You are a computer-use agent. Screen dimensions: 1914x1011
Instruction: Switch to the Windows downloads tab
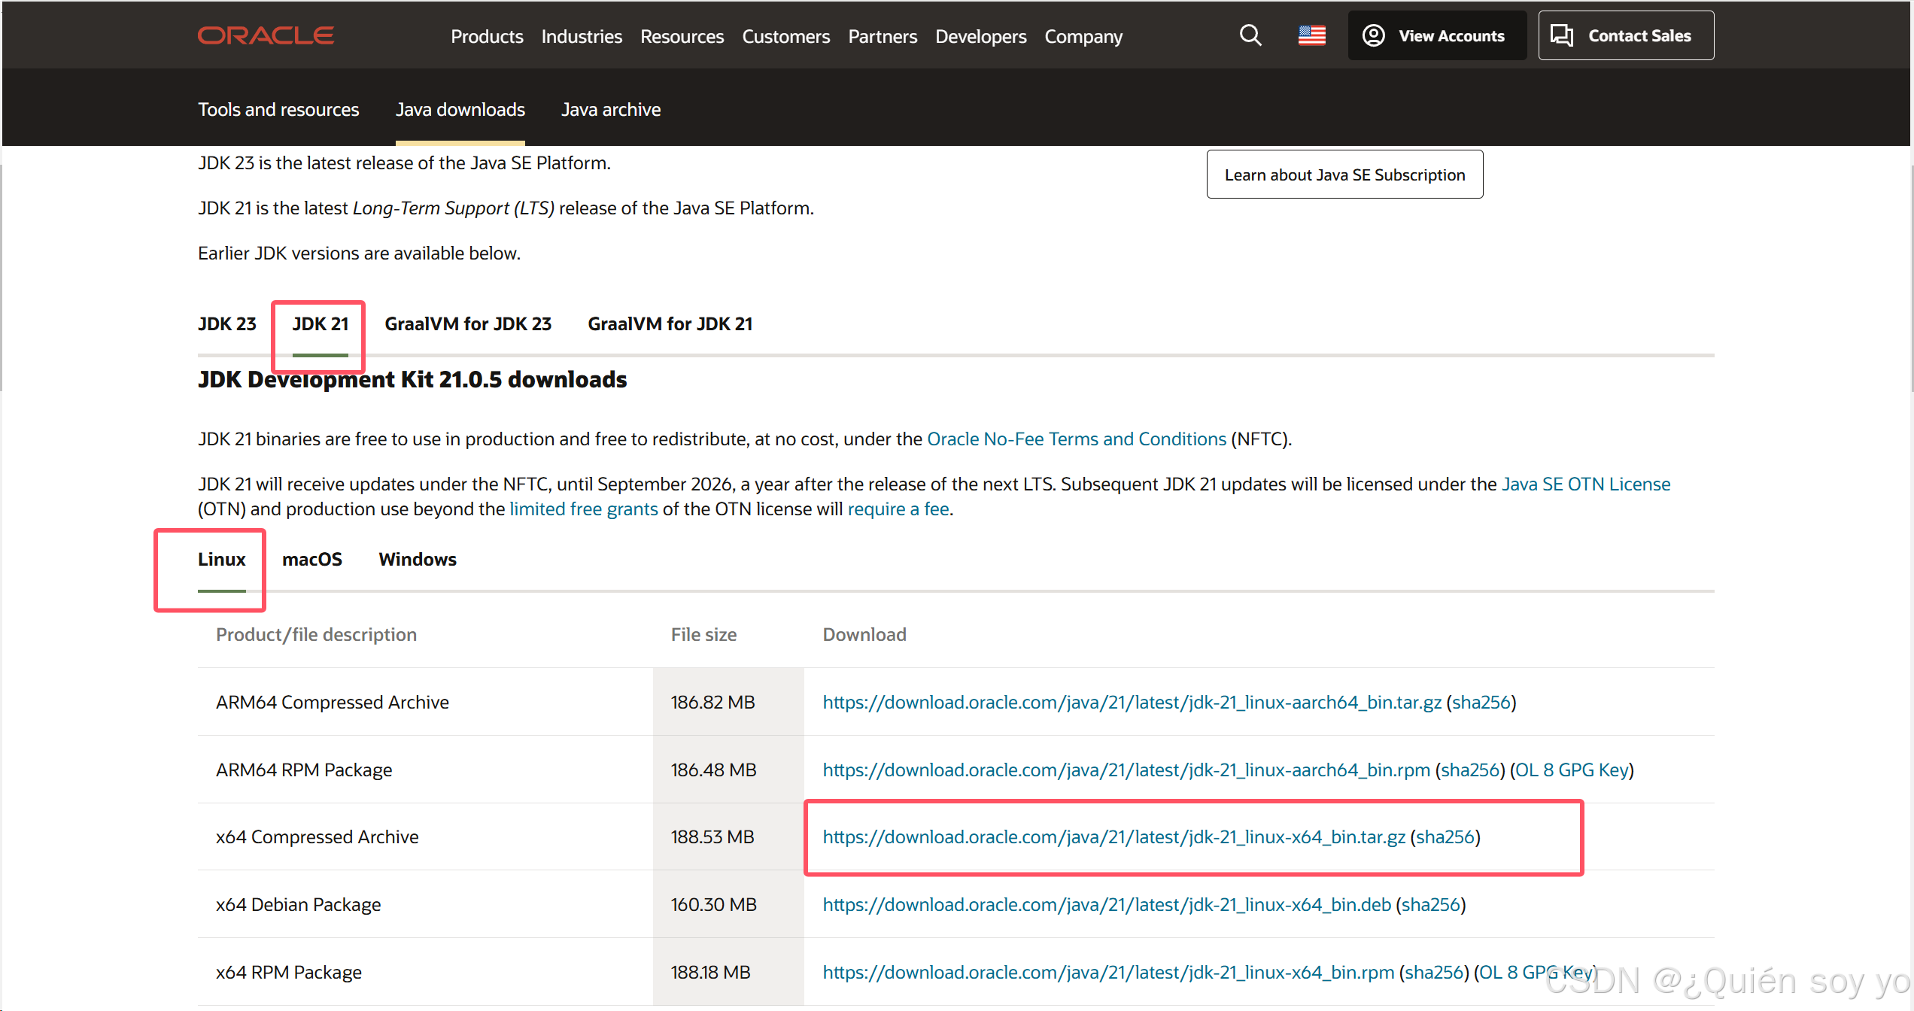(x=418, y=559)
